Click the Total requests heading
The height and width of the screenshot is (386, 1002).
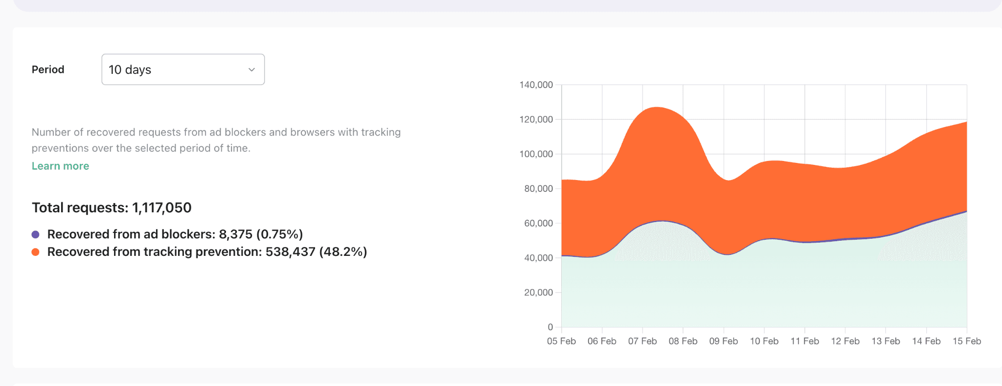click(x=112, y=207)
